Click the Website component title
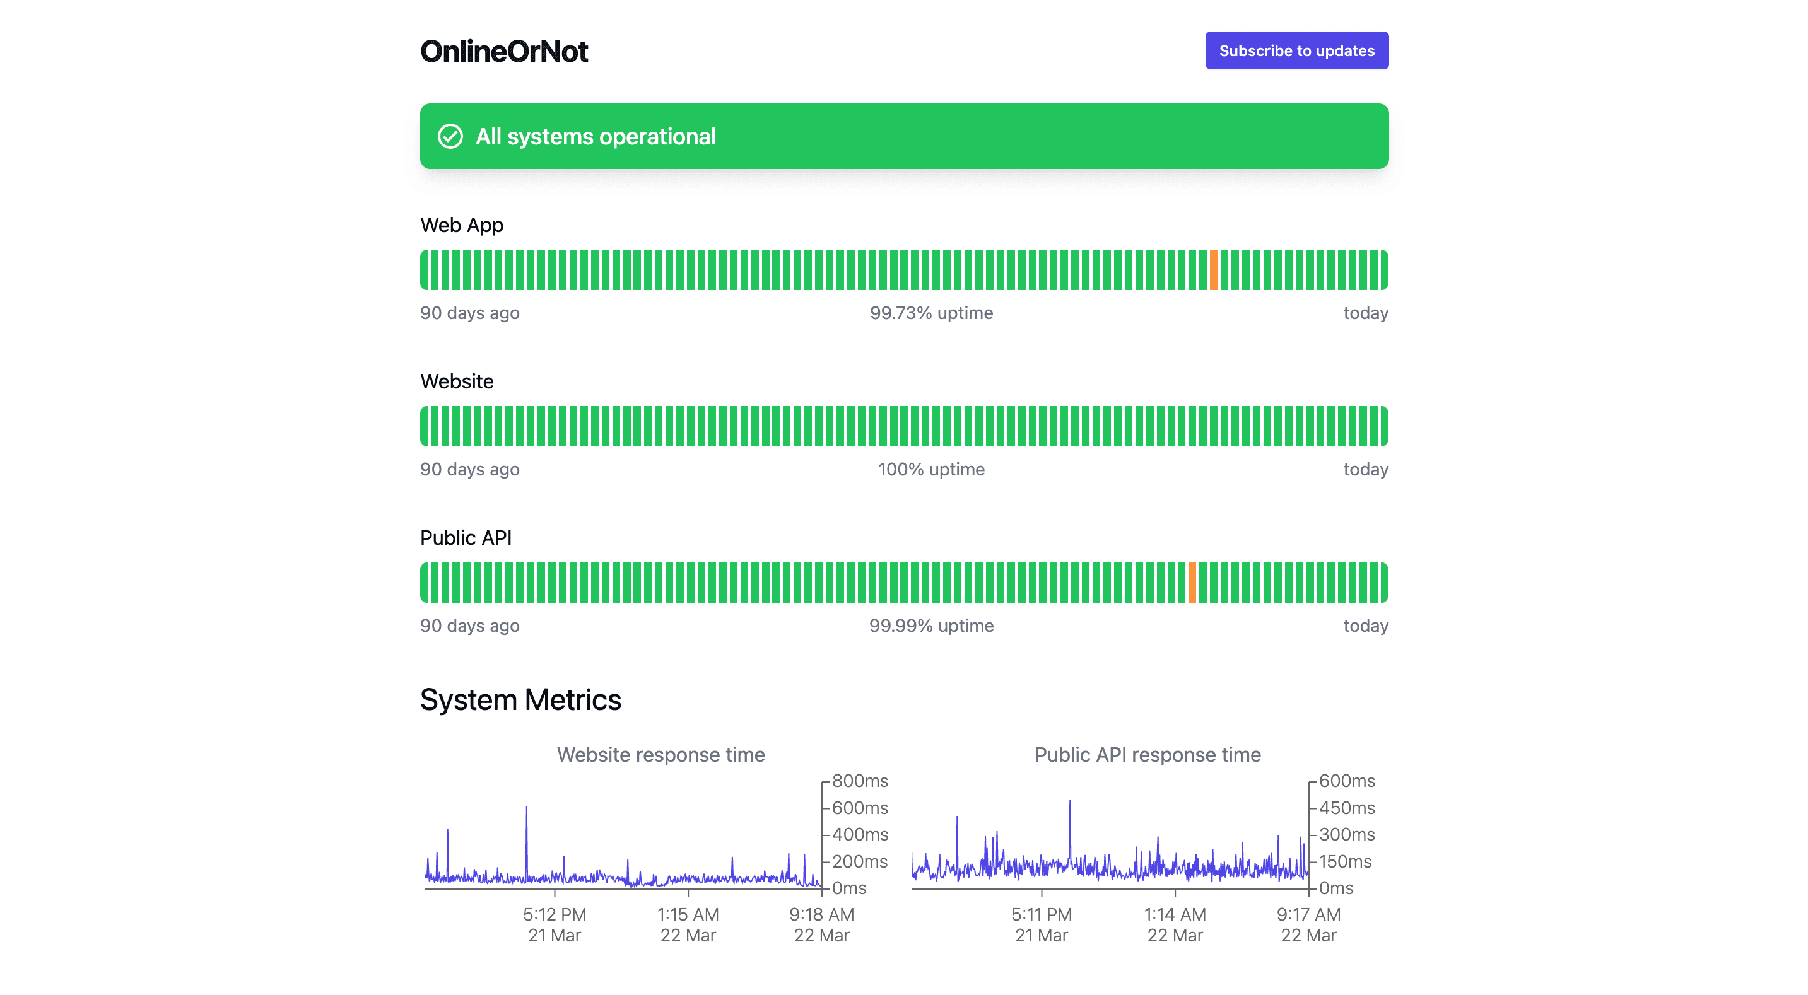1808x995 pixels. tap(457, 381)
